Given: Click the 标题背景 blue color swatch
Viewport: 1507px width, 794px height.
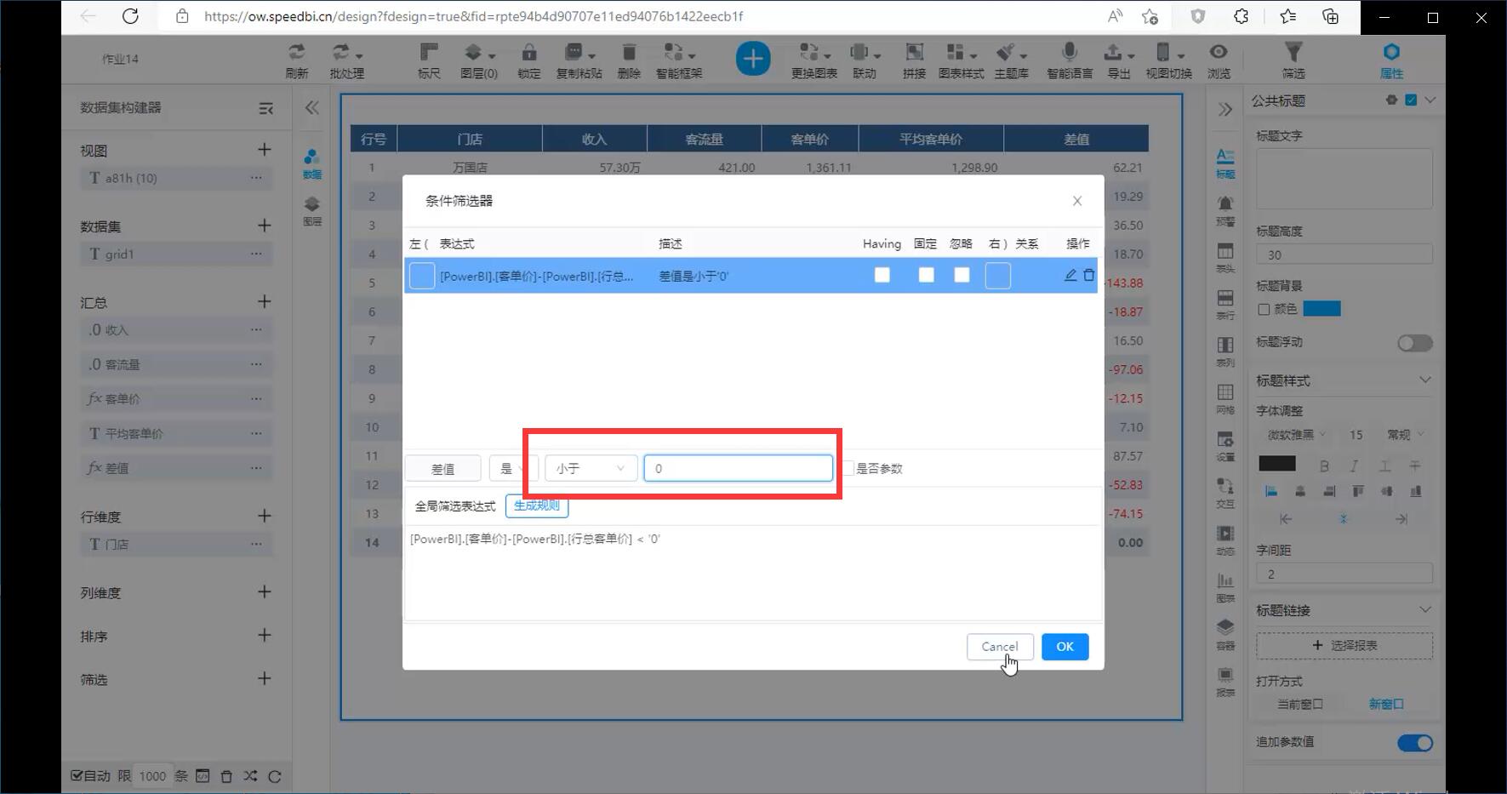Looking at the screenshot, I should [x=1322, y=309].
